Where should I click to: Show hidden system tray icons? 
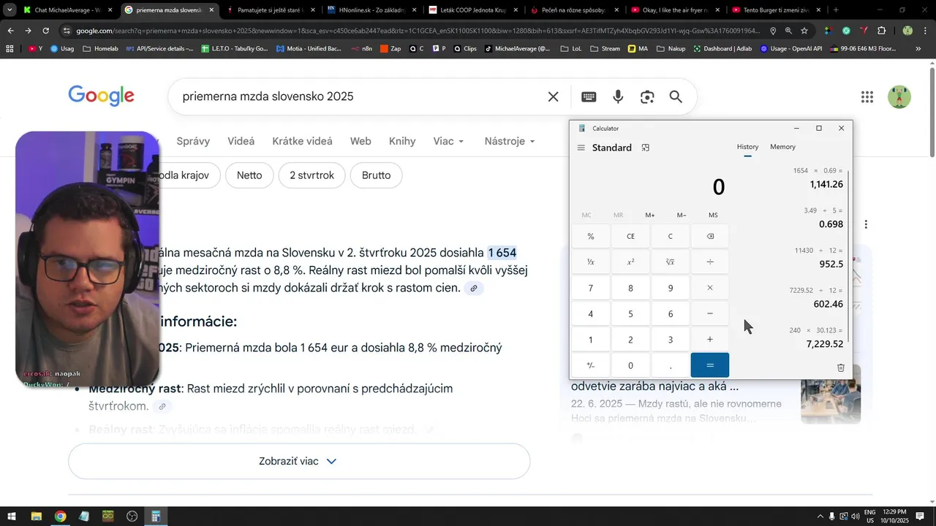(820, 517)
